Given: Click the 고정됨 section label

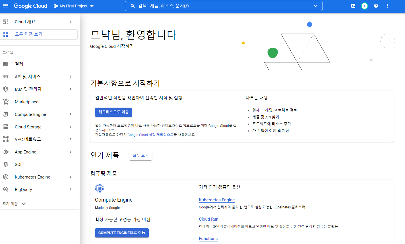Looking at the screenshot, I should [8, 53].
